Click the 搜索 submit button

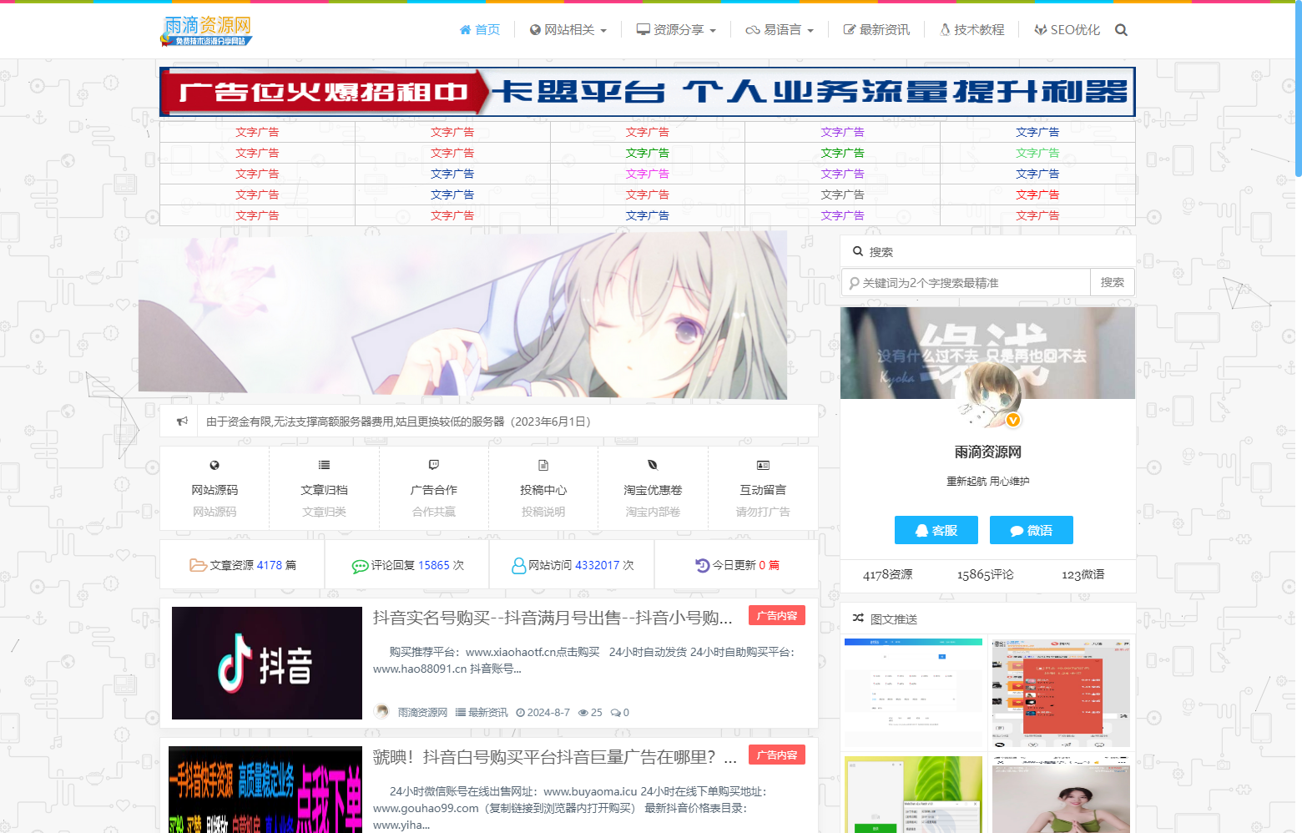(x=1113, y=283)
